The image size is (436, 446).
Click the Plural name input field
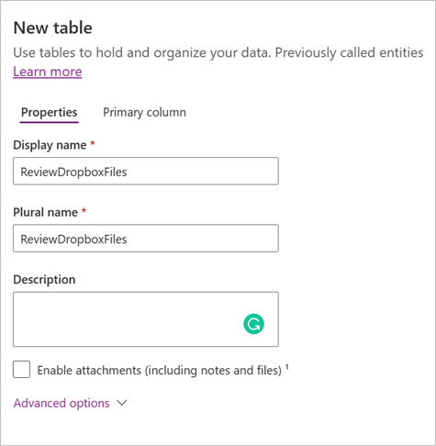pyautogui.click(x=146, y=239)
